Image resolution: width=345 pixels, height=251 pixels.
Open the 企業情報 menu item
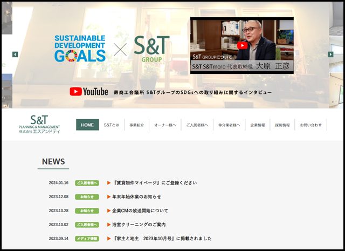pyautogui.click(x=258, y=125)
